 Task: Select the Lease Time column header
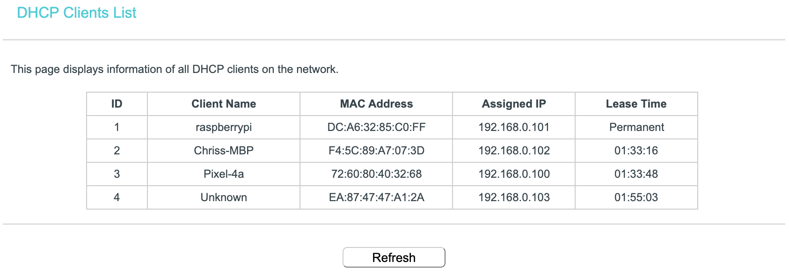[x=636, y=104]
